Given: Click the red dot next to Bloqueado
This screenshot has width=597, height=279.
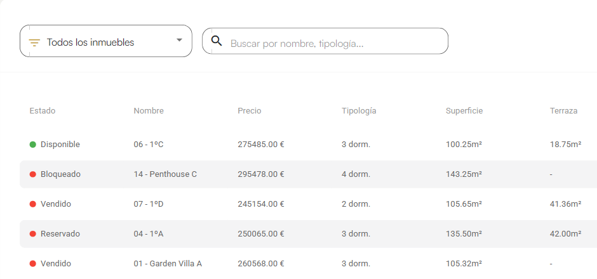Looking at the screenshot, I should 33,174.
